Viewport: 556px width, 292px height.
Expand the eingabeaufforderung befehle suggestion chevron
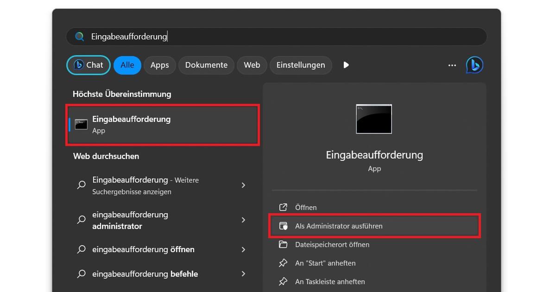coord(243,274)
